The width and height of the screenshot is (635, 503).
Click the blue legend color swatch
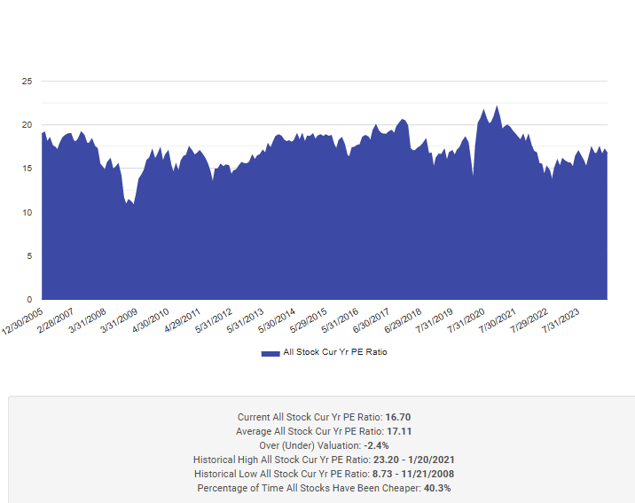coord(270,354)
